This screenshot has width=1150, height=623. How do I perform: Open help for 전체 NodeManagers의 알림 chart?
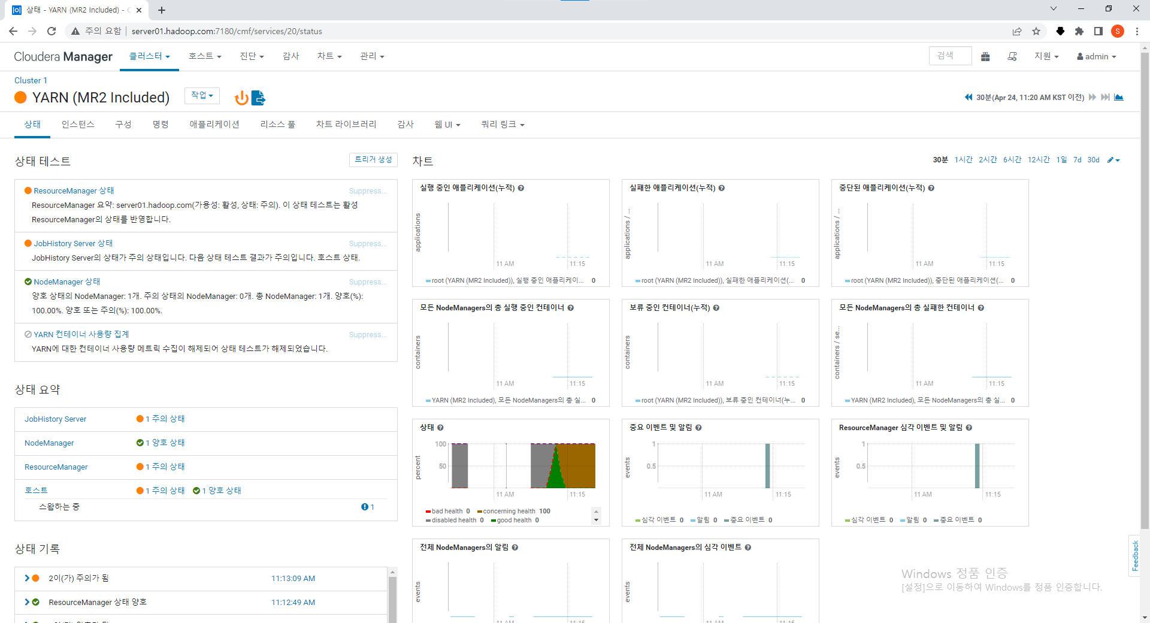515,548
